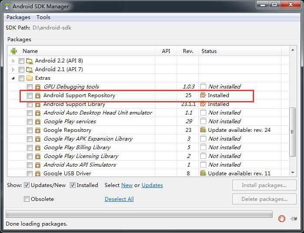
Task: Click package icon for Google Play Licensing Library
Action: (38, 156)
